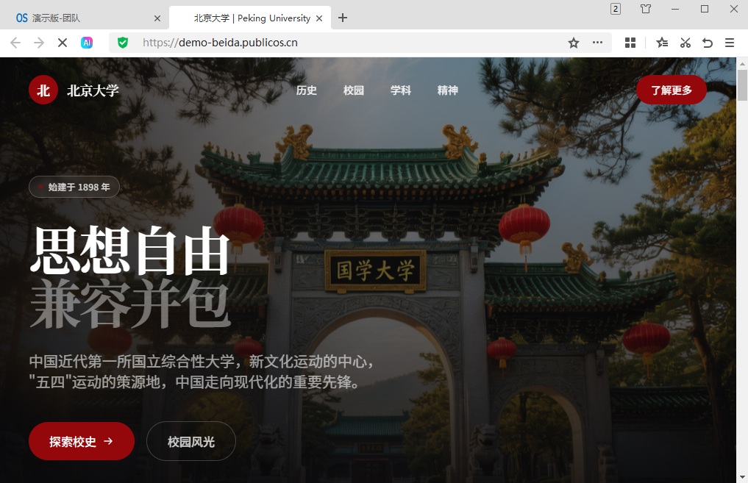748x483 pixels.
Task: Open the AI assistant icon
Action: pyautogui.click(x=87, y=43)
